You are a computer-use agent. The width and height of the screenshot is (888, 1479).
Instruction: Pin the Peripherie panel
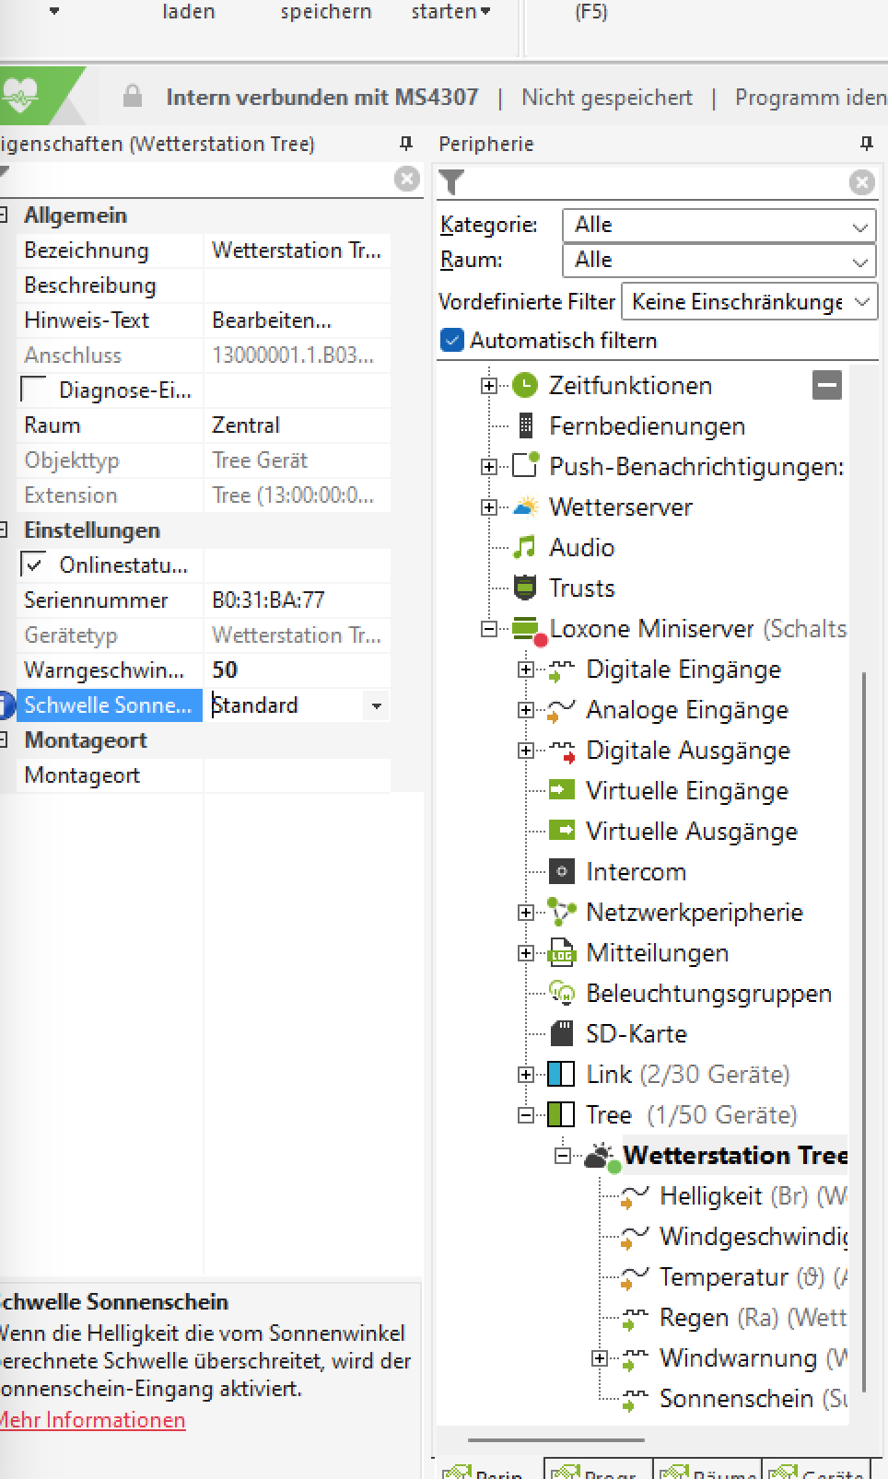(x=866, y=144)
